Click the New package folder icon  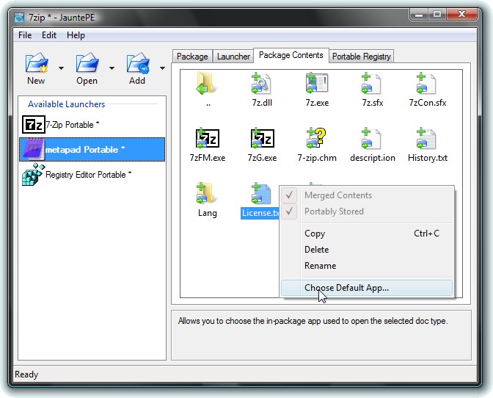(37, 63)
